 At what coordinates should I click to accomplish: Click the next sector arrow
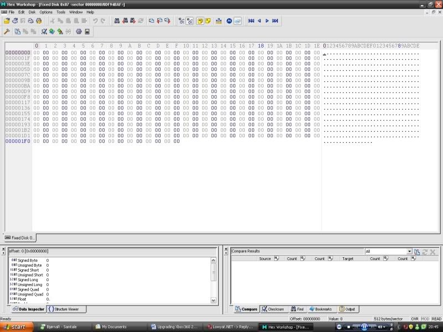pos(267,21)
